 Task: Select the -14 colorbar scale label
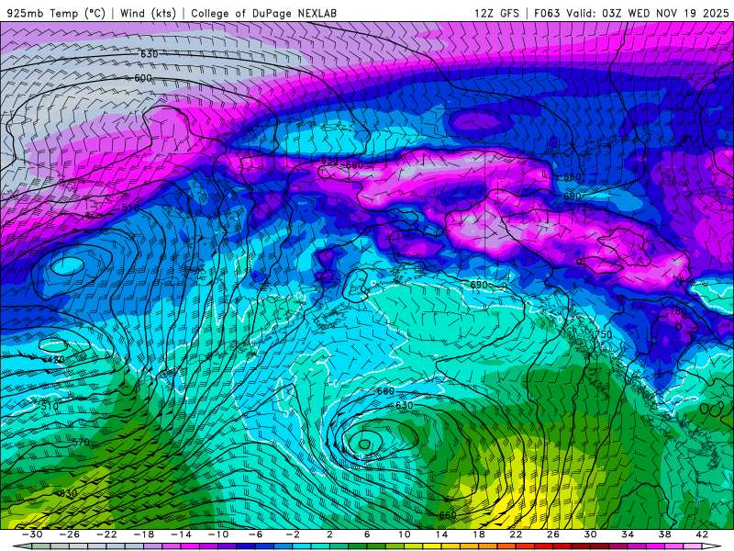(x=181, y=534)
